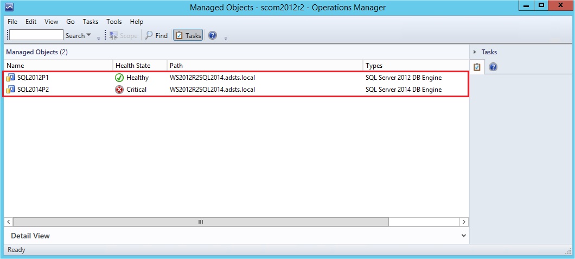
Task: Sort by the Name column header
Action: pos(59,66)
